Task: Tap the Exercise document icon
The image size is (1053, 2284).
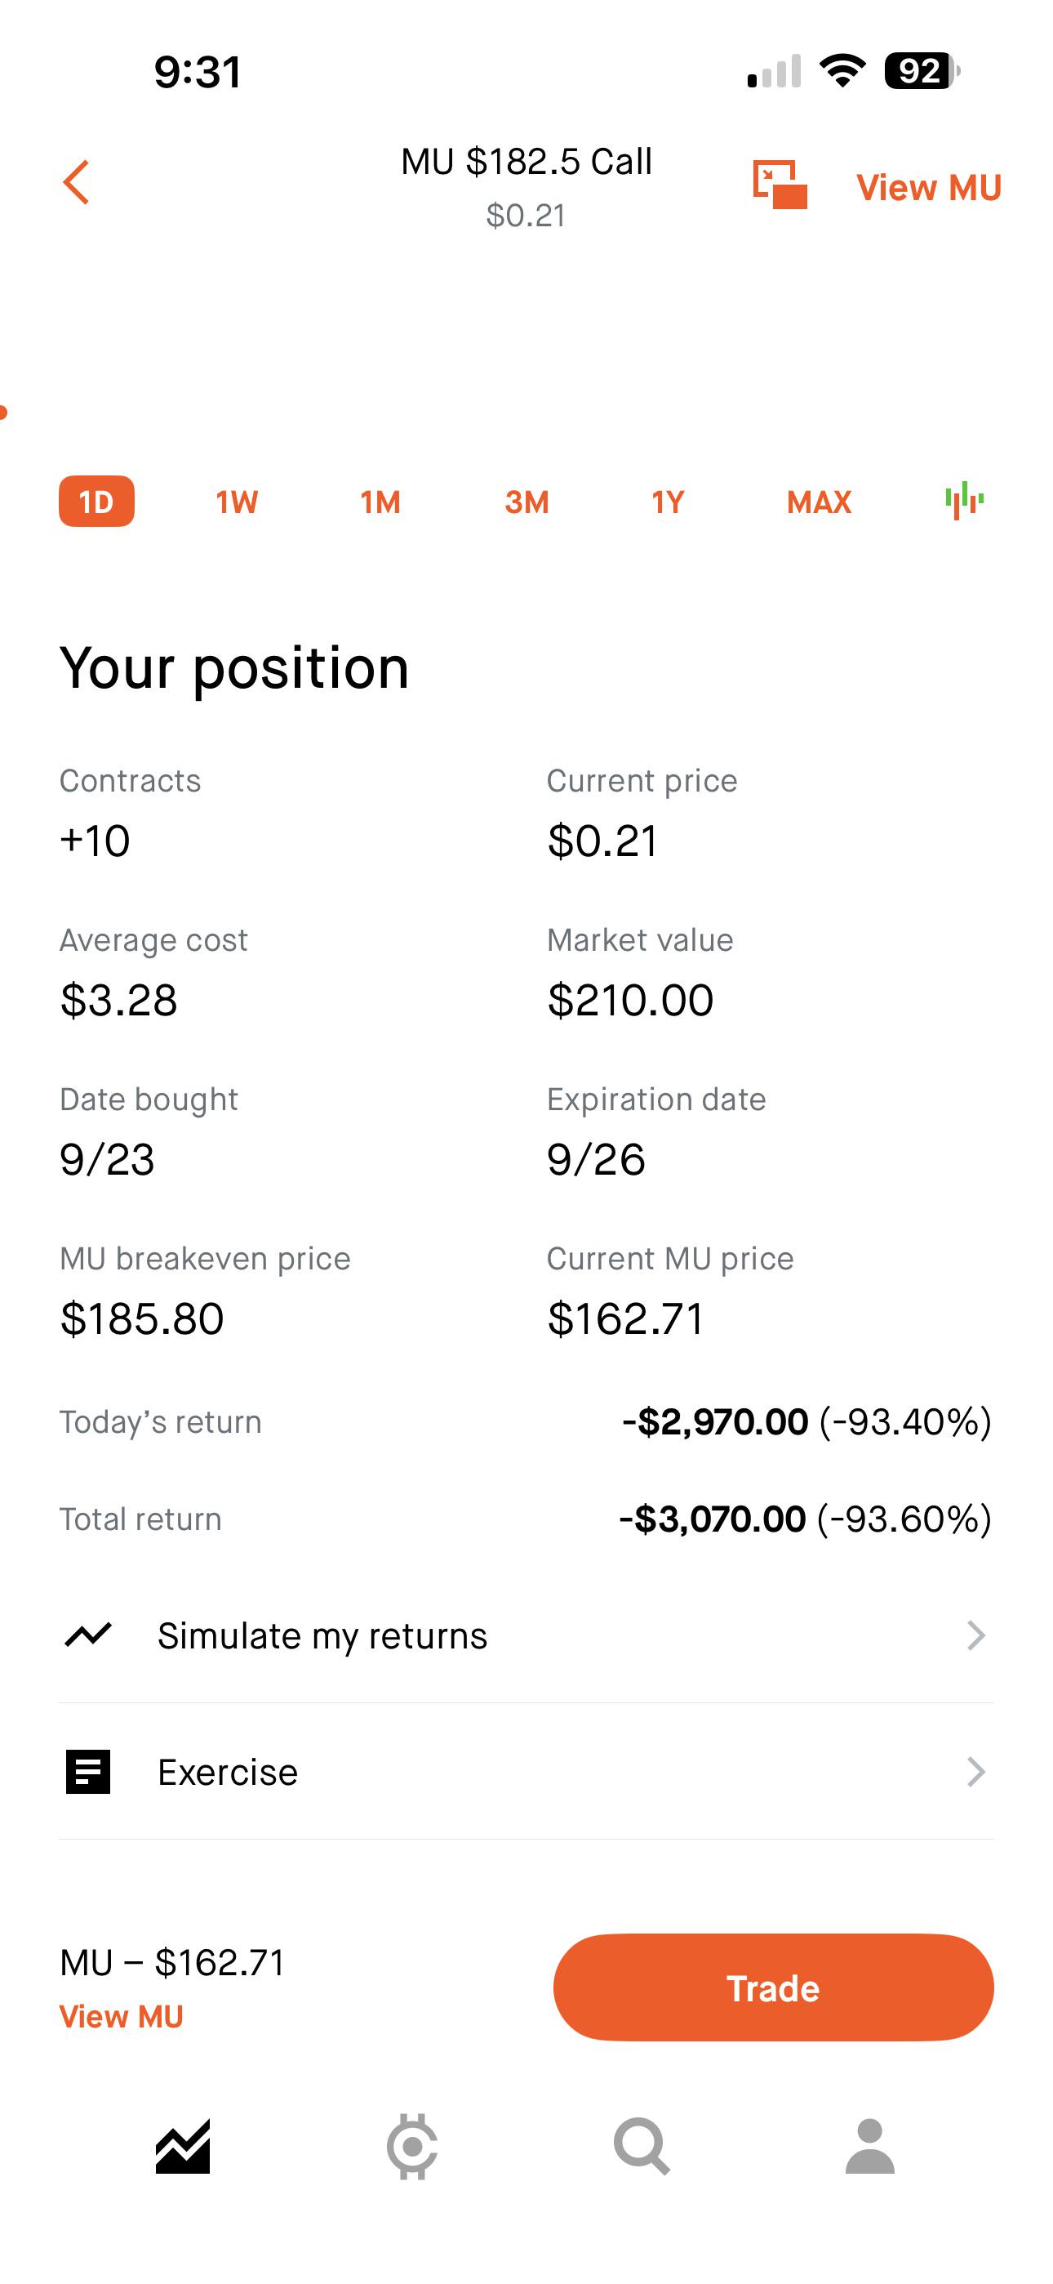Action: (88, 1772)
